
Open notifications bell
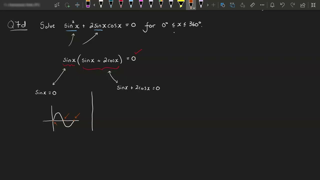tap(272, 5)
